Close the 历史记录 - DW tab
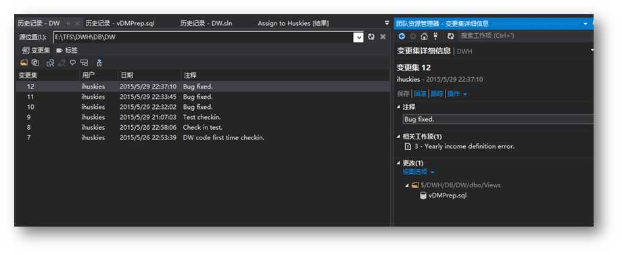Screen dimensions: 622x255 (x=77, y=24)
